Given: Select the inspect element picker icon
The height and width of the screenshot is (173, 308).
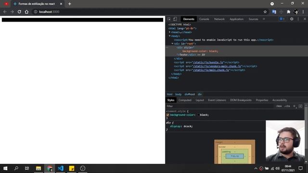Looking at the screenshot, I should (169, 19).
